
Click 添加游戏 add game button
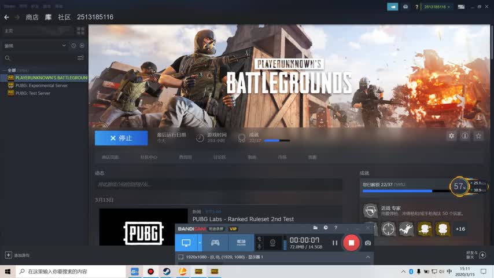point(17,255)
